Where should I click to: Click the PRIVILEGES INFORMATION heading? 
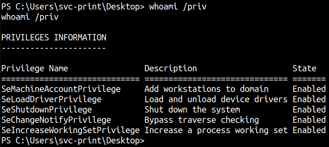[54, 38]
